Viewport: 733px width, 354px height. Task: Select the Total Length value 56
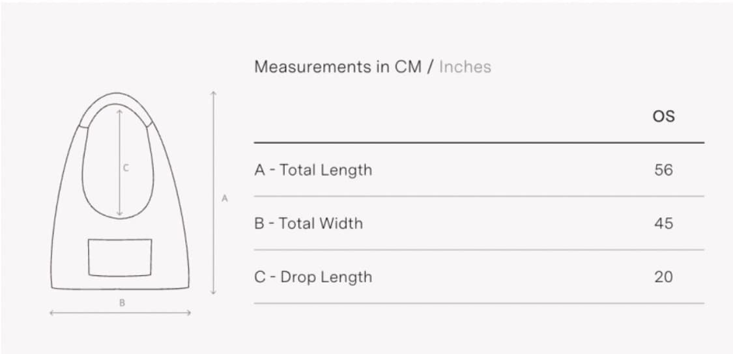tap(663, 170)
